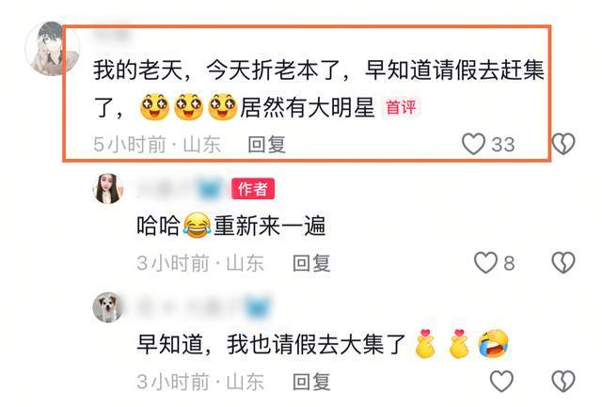Viewport: 602px width, 407px height.
Task: Click the 首评 first-comment tag
Action: (401, 107)
